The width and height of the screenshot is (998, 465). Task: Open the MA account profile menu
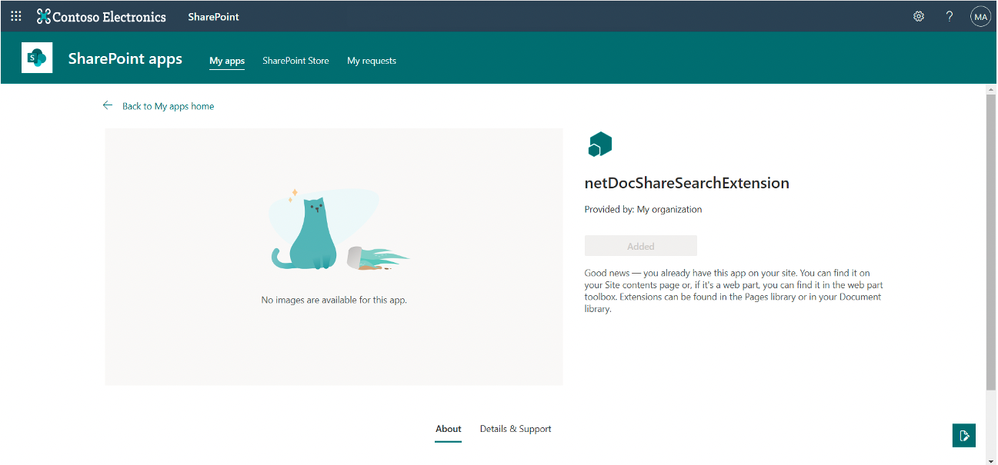point(980,16)
